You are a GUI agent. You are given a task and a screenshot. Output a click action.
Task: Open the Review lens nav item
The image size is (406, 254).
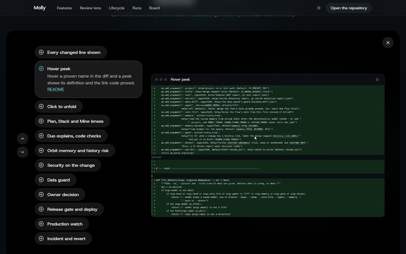coord(90,8)
